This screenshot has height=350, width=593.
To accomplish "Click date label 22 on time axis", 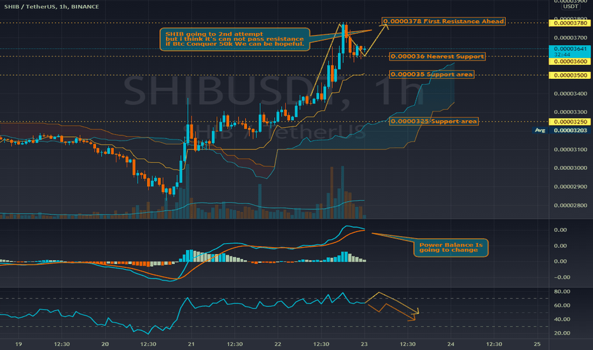I will [277, 344].
